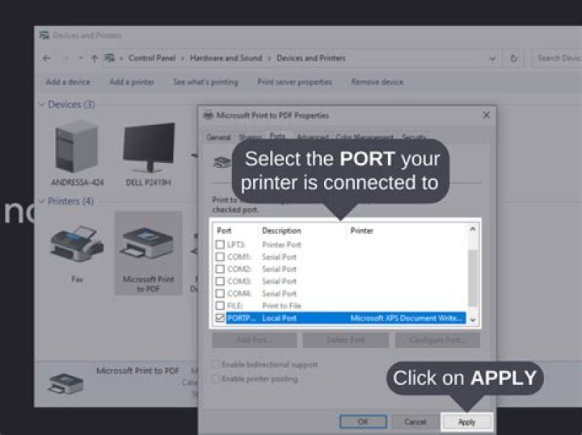
Task: Open the Advanced tab in properties
Action: 312,138
